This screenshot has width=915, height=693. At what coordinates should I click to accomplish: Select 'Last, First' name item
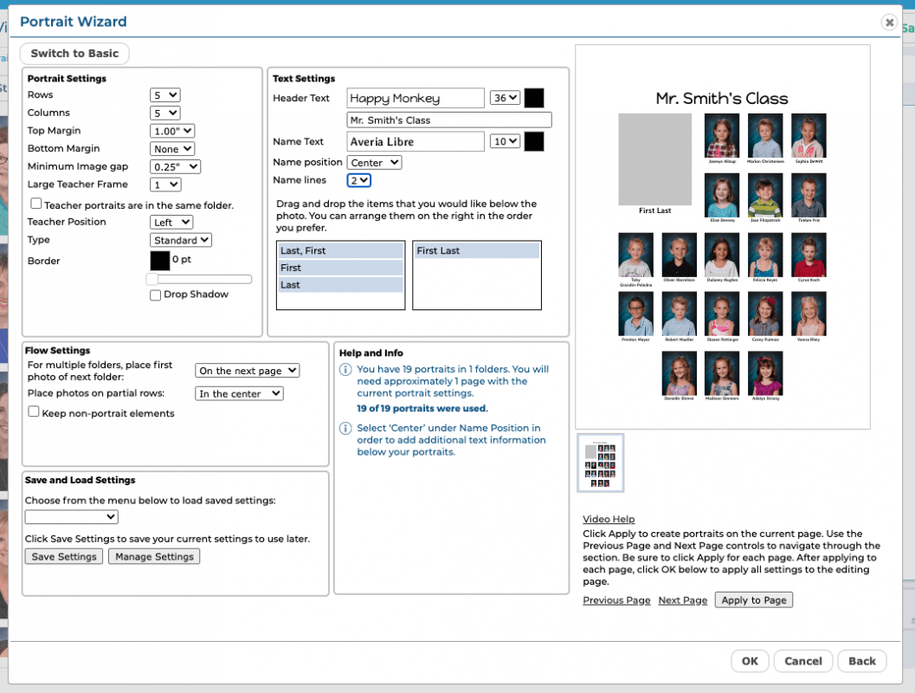pos(340,251)
